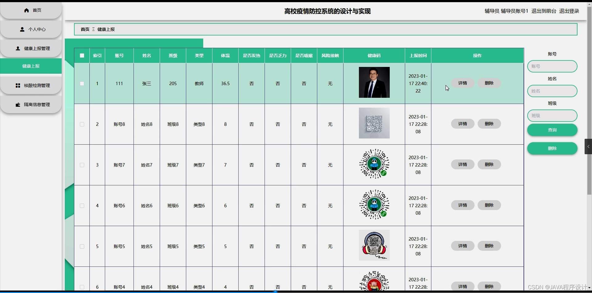The height and width of the screenshot is (293, 592).
Task: Click the cell 教师 in 类型 column
Action: tap(199, 84)
